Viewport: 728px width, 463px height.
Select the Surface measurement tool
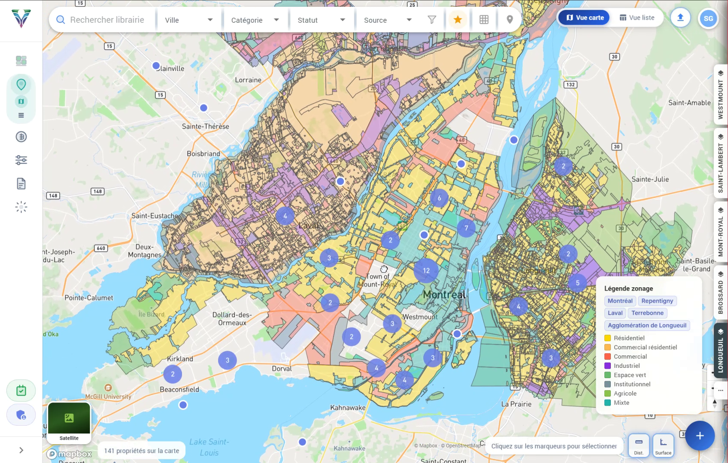[x=663, y=446]
